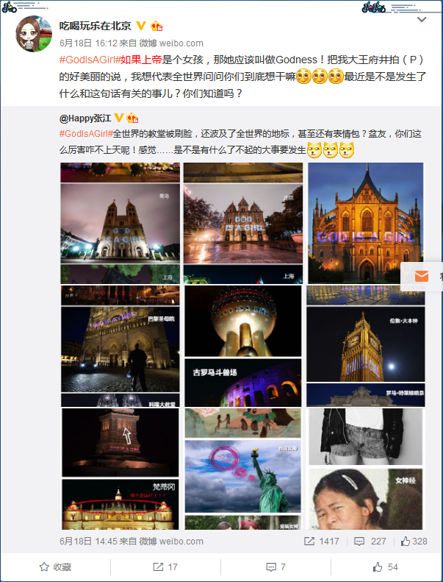View the 梵蒂冈 photo thumbnail

tap(120, 504)
